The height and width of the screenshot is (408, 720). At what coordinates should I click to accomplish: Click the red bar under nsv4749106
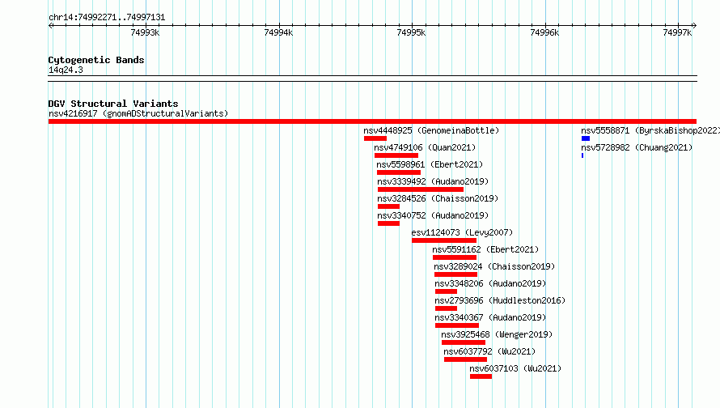[396, 155]
